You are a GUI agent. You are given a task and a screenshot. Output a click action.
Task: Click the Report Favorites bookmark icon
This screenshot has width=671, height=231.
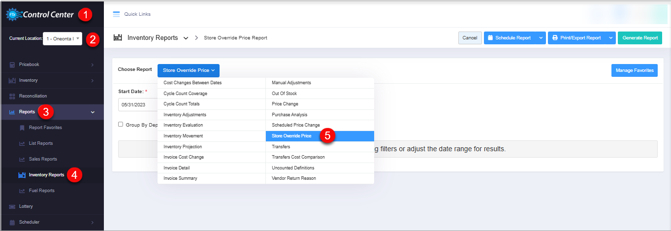tap(22, 128)
